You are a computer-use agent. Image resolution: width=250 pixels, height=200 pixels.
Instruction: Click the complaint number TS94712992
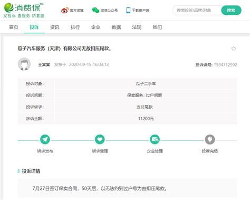point(225,65)
